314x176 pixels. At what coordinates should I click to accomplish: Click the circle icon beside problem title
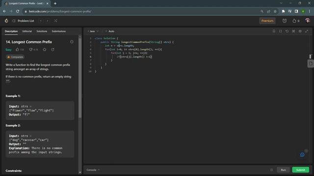point(72,42)
